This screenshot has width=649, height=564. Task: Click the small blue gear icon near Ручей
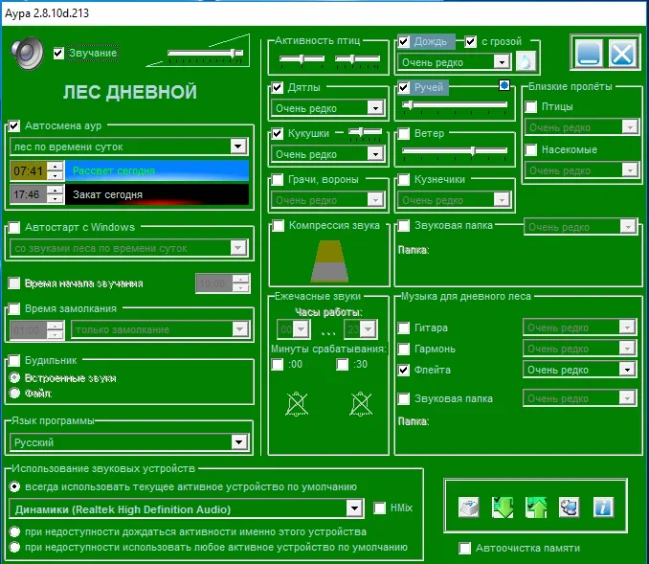click(504, 86)
